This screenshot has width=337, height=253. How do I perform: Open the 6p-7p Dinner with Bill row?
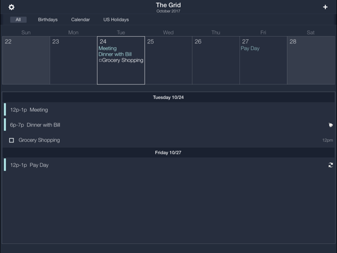pyautogui.click(x=168, y=125)
